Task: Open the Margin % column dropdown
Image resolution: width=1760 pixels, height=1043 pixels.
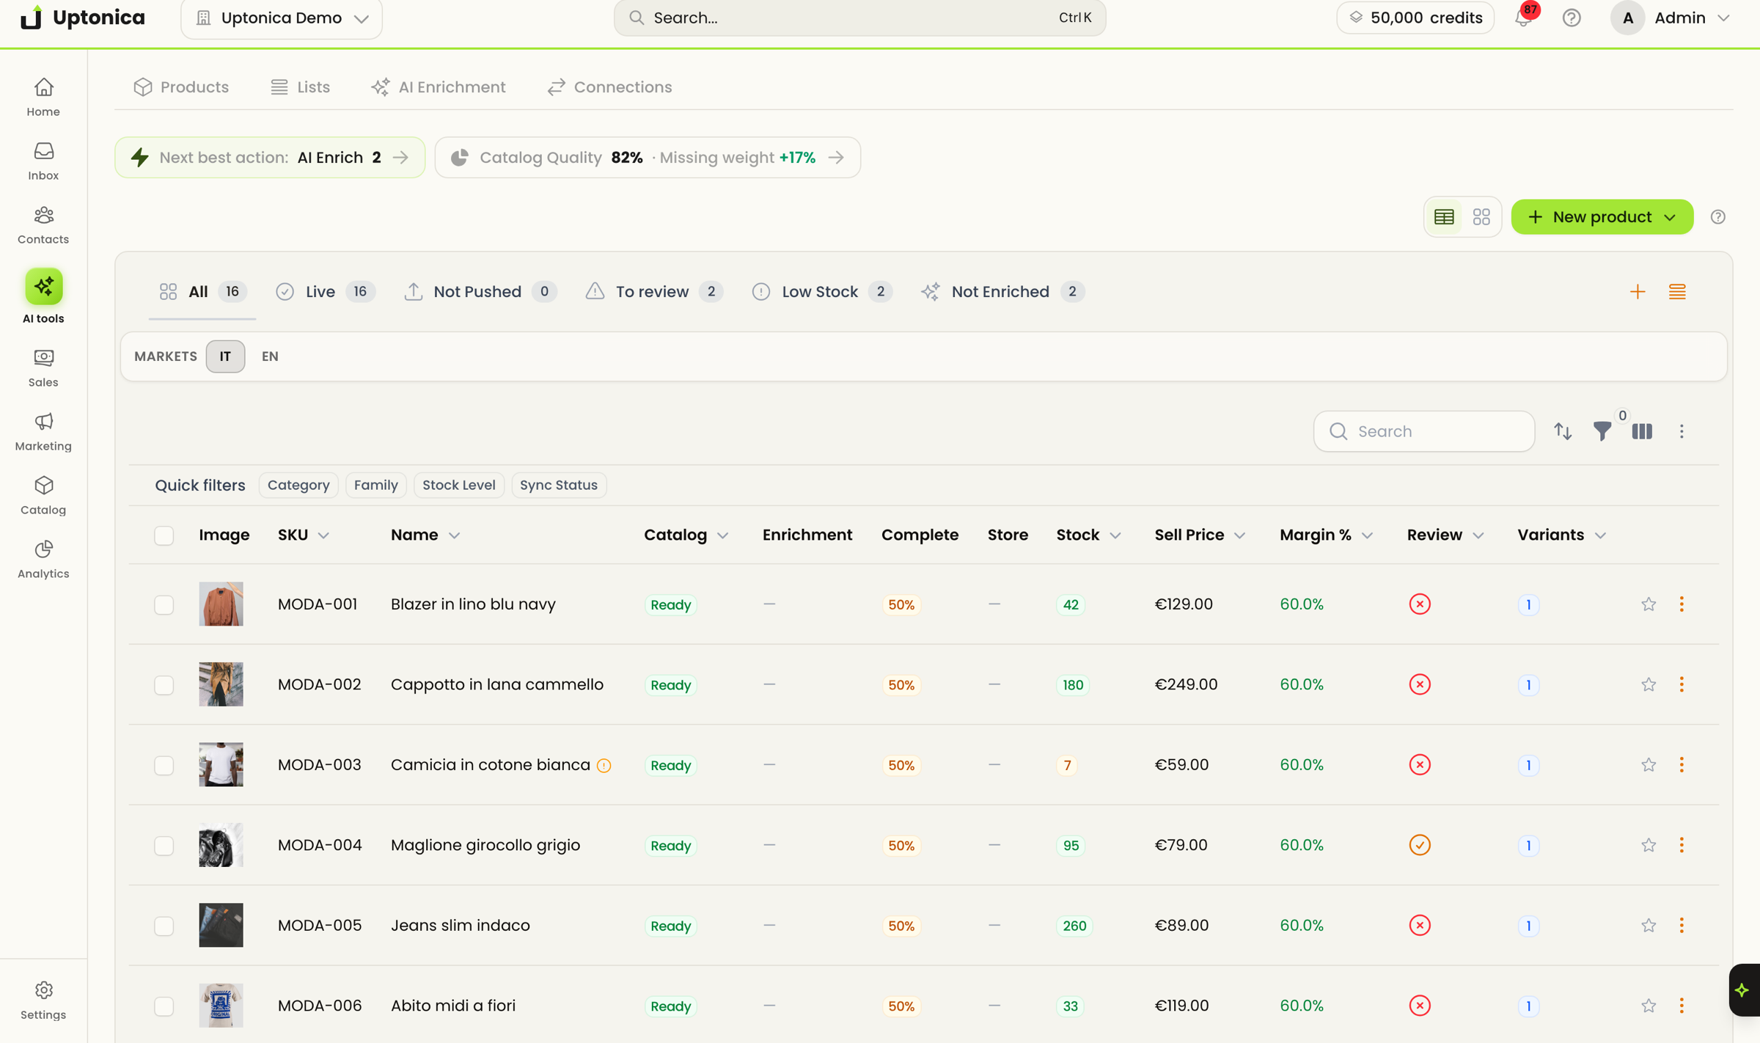Action: pyautogui.click(x=1367, y=535)
